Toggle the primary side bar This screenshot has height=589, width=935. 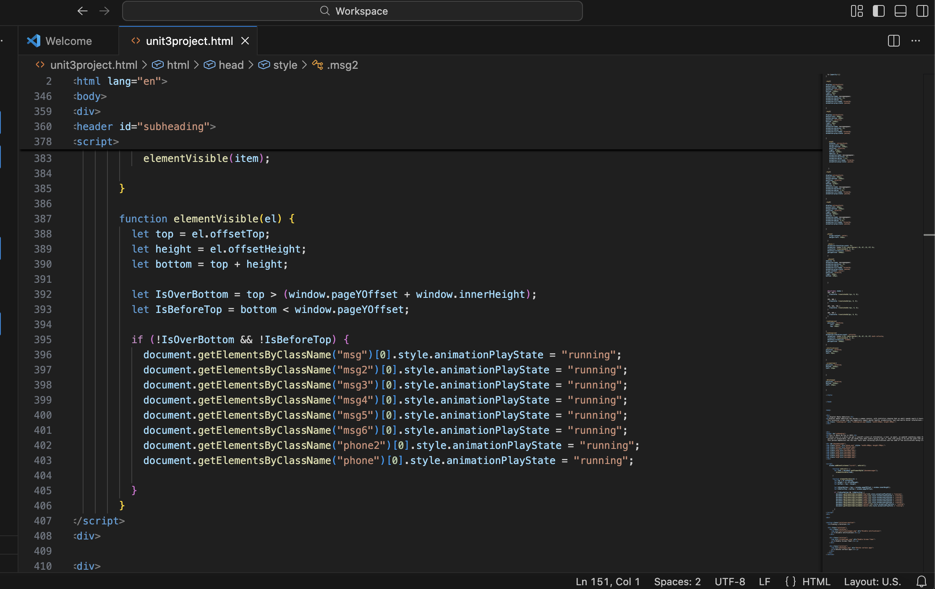pos(878,11)
